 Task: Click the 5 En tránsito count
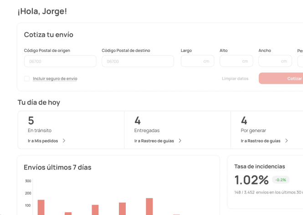pyautogui.click(x=31, y=121)
